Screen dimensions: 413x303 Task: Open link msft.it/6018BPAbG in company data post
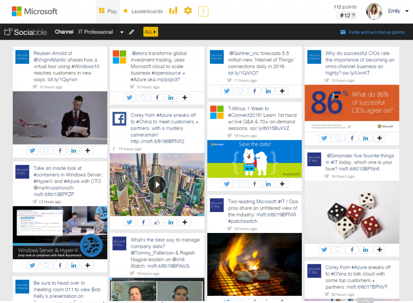(x=168, y=266)
